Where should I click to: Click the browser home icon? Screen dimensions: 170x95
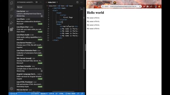99,6
